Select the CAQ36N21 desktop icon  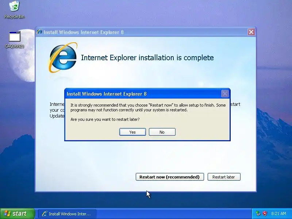(x=15, y=39)
